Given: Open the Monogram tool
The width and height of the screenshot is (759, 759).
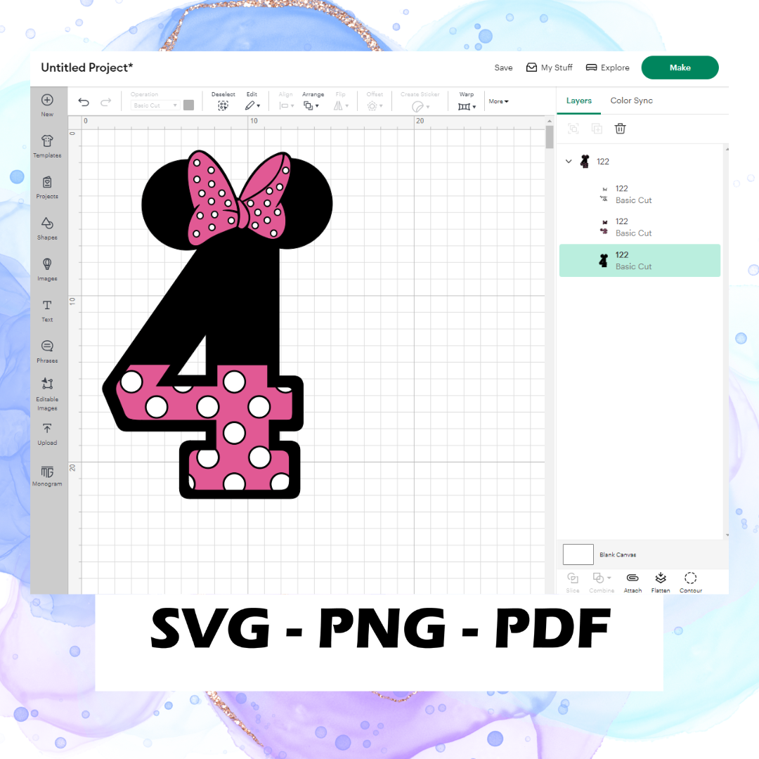Looking at the screenshot, I should tap(47, 475).
